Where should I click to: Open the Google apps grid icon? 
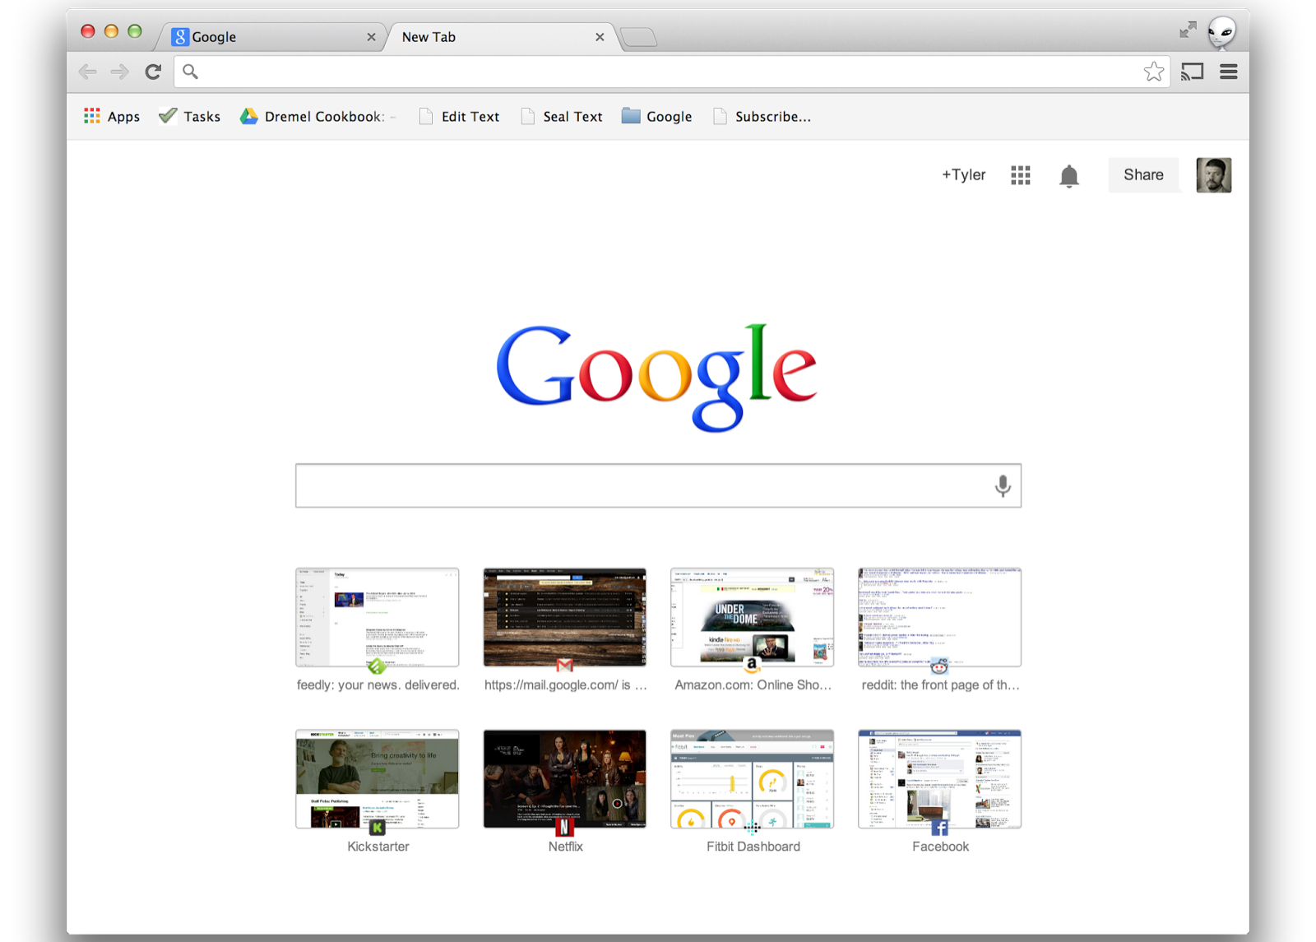coord(1020,175)
